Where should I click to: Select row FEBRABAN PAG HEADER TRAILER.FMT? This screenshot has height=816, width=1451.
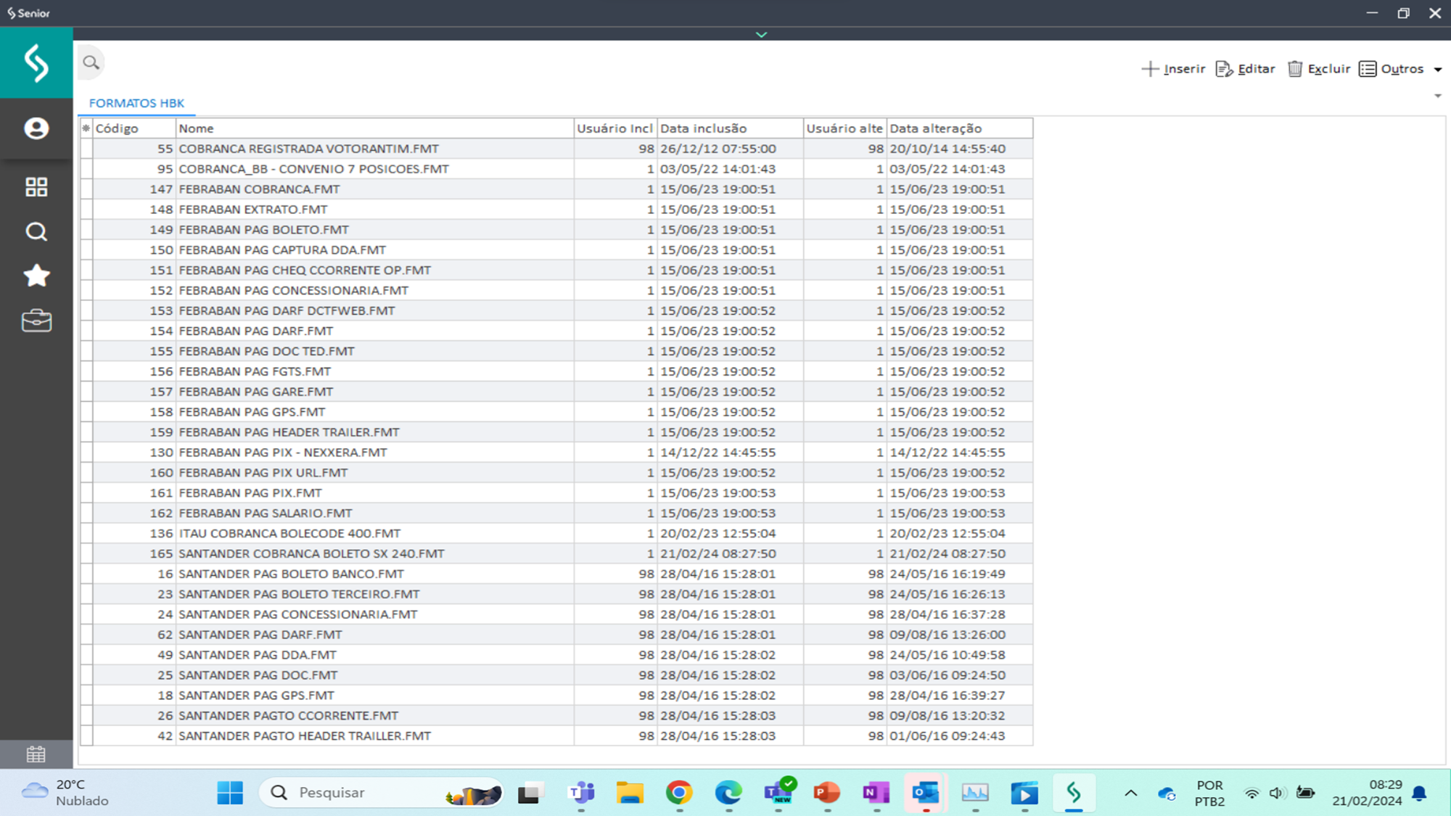(x=556, y=432)
